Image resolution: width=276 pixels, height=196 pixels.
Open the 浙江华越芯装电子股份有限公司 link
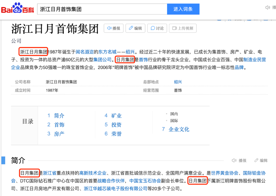(x=116, y=189)
